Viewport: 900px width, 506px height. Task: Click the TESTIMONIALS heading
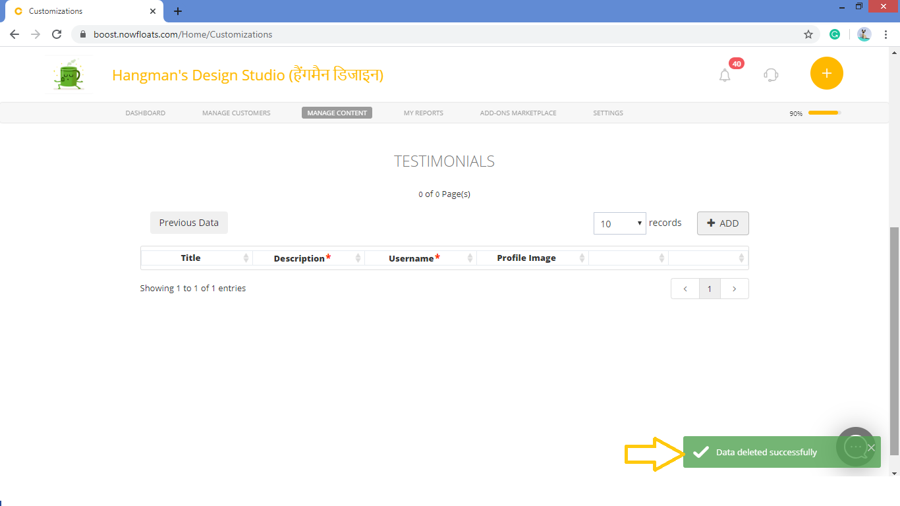(x=444, y=161)
